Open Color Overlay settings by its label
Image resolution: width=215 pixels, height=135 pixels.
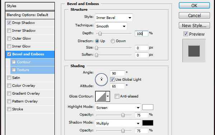24,86
